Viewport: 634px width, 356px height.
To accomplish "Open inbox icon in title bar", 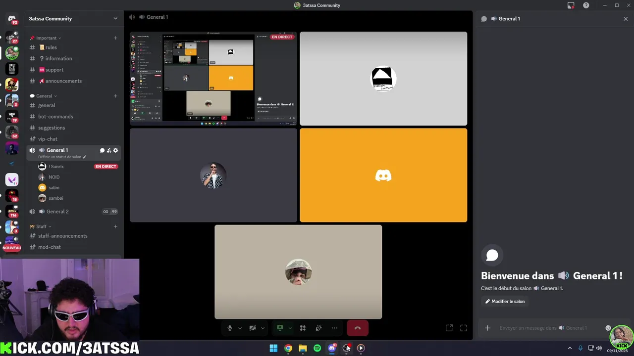I will point(571,5).
